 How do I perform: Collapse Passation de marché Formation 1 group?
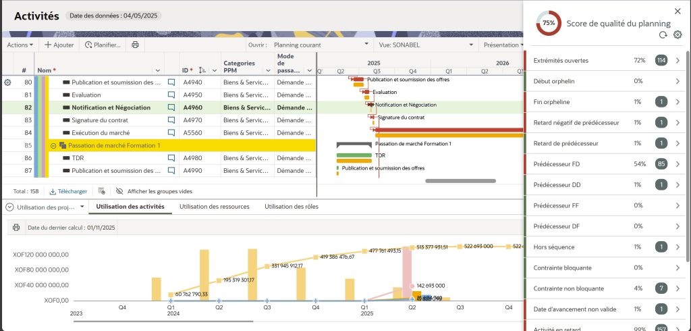click(x=53, y=145)
